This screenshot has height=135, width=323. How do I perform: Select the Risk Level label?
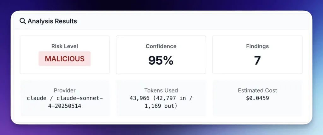[65, 46]
